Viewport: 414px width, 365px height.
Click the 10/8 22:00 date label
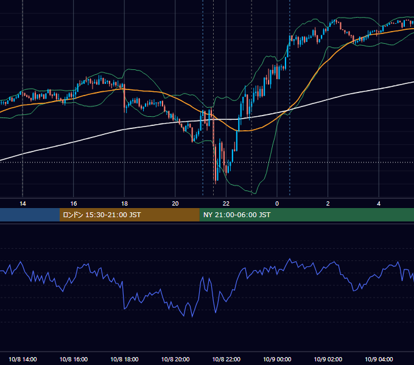pyautogui.click(x=226, y=359)
